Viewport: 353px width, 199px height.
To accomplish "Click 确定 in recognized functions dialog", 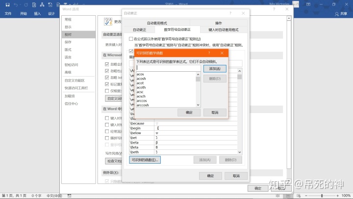I will click(189, 113).
